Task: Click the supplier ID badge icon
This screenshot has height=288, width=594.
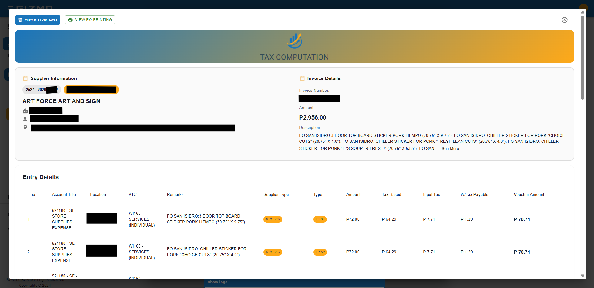Action: (25, 111)
